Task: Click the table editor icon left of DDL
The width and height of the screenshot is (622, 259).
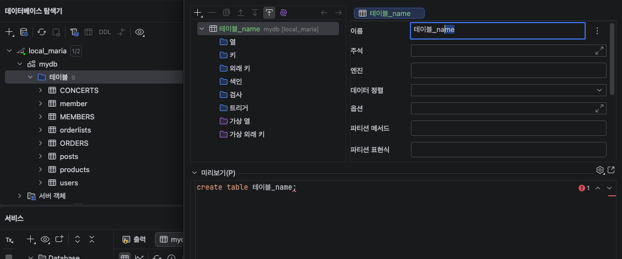Action: 88,32
